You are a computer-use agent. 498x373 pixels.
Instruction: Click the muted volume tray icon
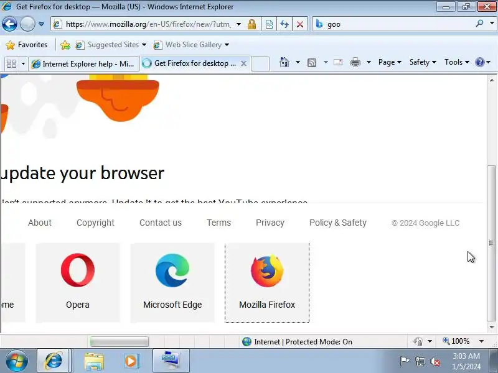pyautogui.click(x=435, y=361)
